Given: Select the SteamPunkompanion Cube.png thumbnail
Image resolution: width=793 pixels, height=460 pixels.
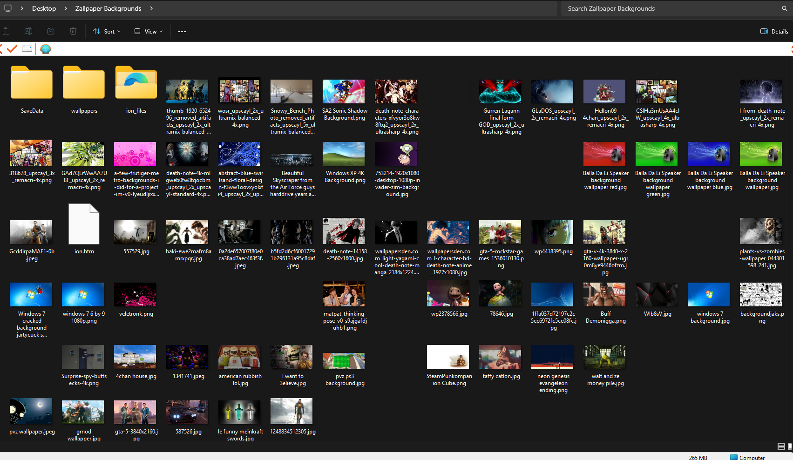Looking at the screenshot, I should click(x=448, y=357).
